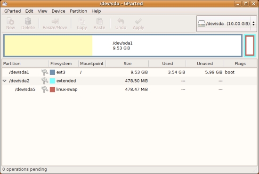
Task: Click the ext3 filesystem text
Action: (61, 72)
